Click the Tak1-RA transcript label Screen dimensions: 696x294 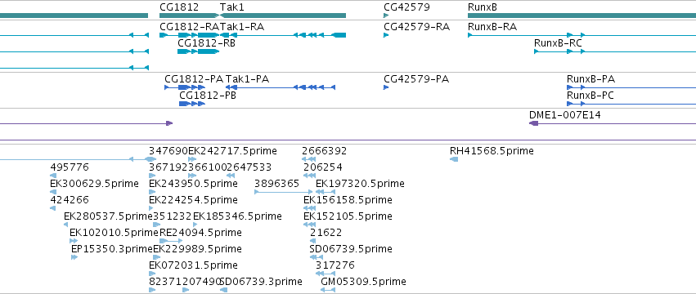tap(242, 27)
